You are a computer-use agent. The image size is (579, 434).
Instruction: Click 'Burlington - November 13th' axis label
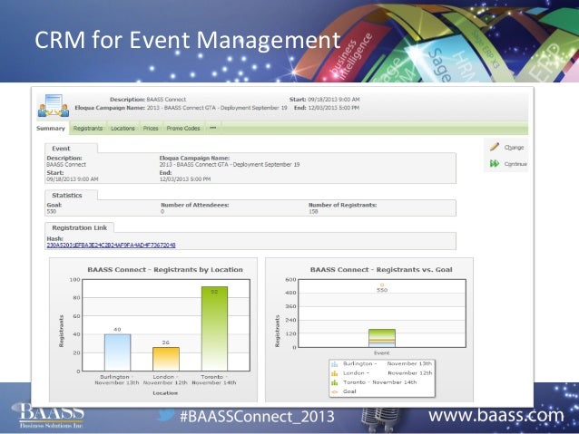tap(117, 380)
